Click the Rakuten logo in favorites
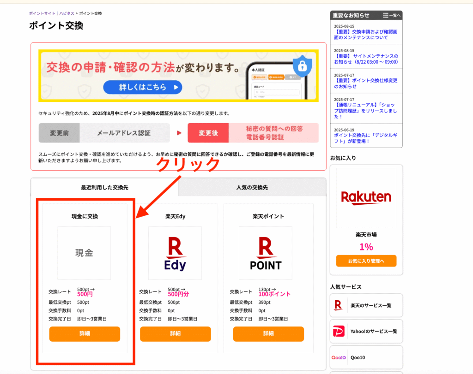This screenshot has height=374, width=473. pos(366,198)
